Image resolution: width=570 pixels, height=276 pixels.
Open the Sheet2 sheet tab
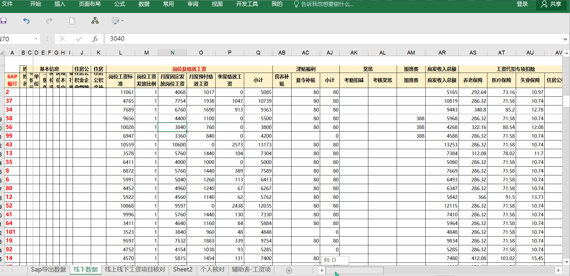click(x=183, y=269)
